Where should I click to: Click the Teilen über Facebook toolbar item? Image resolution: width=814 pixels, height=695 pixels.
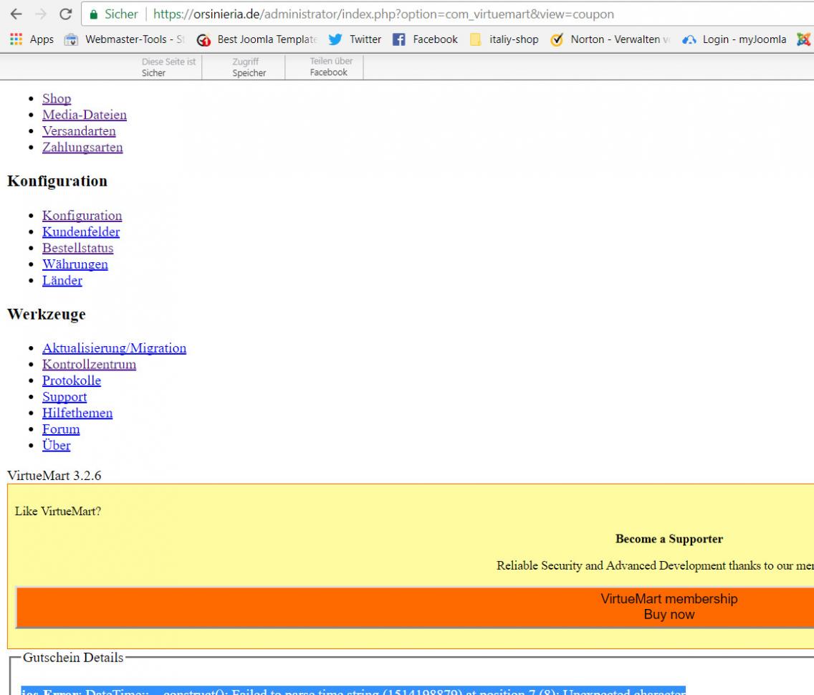click(x=328, y=67)
